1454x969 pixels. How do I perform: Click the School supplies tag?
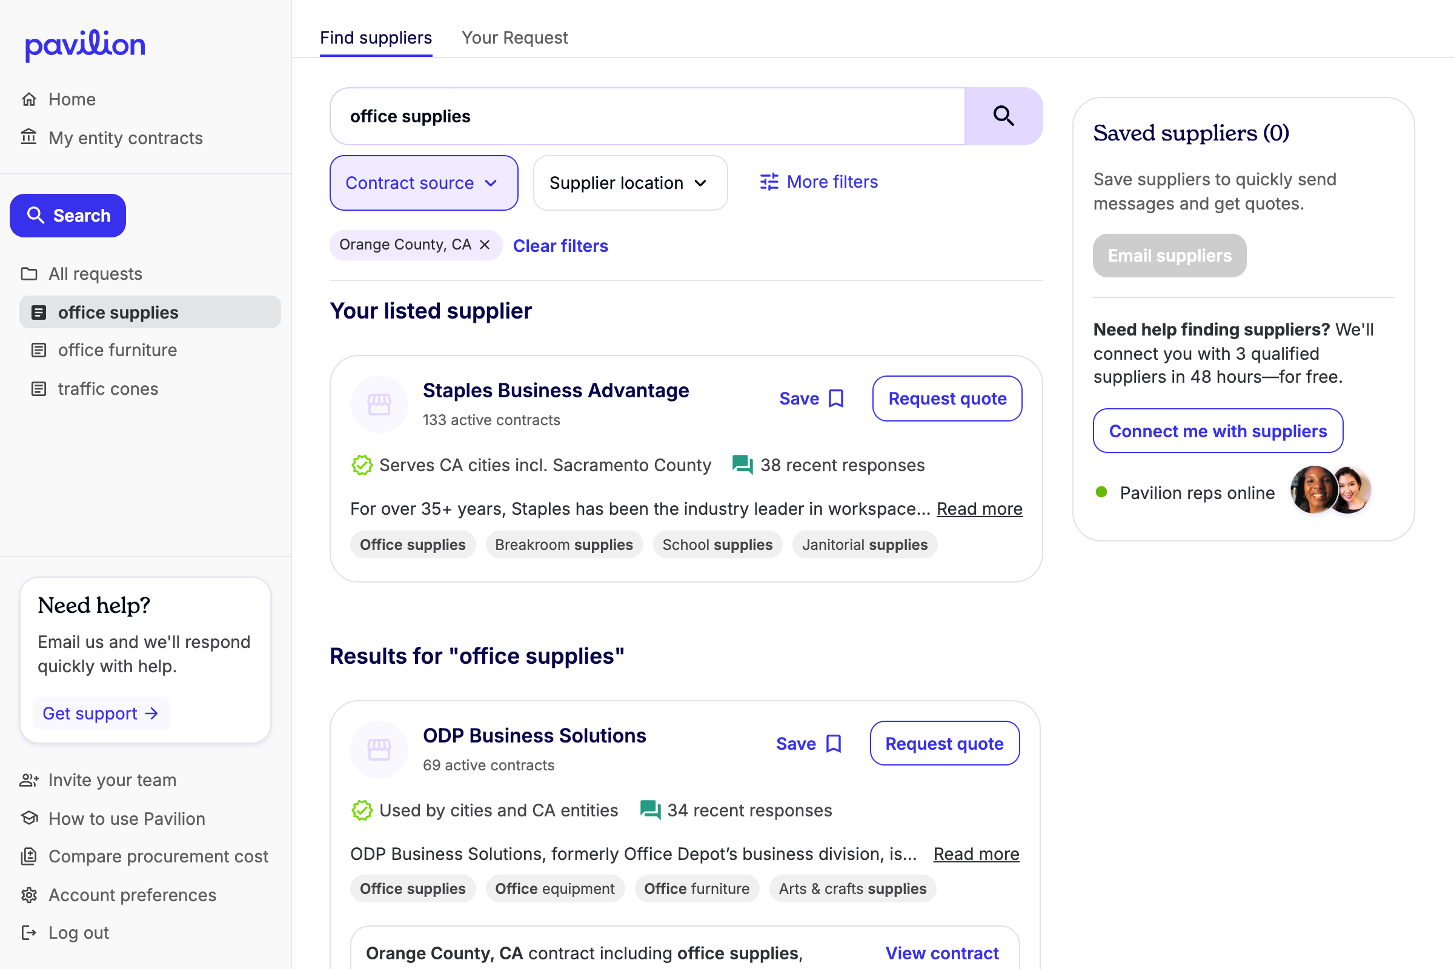point(717,544)
